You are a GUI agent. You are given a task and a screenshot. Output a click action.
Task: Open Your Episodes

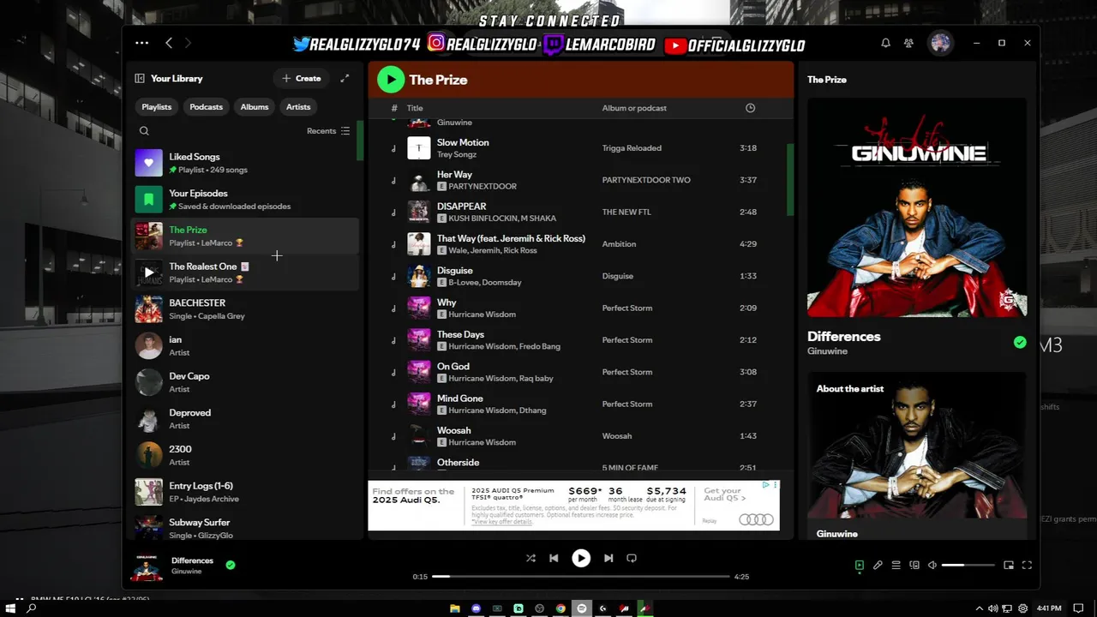[x=244, y=200]
